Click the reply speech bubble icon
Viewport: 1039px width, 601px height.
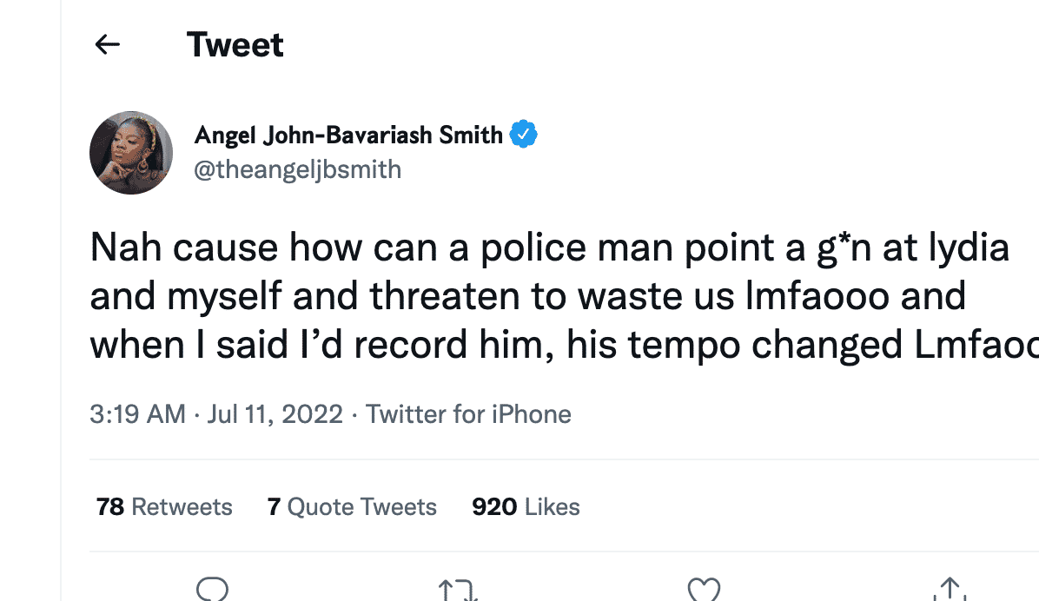pyautogui.click(x=212, y=589)
